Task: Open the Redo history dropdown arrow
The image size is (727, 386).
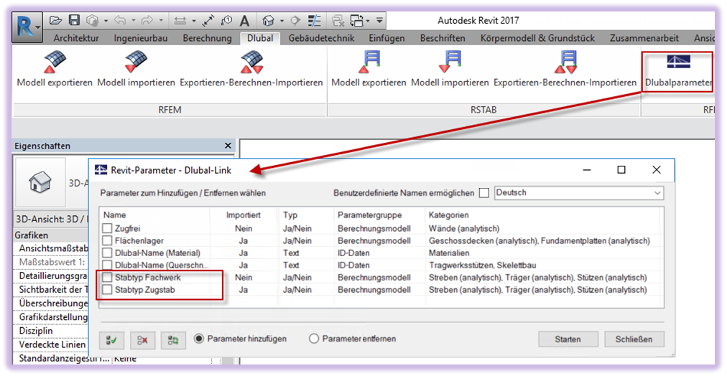Action: [161, 21]
